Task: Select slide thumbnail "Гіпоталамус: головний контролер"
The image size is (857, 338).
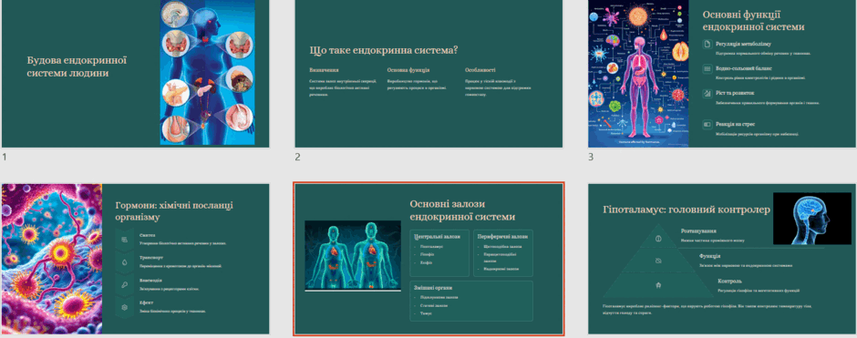Action: coord(722,259)
